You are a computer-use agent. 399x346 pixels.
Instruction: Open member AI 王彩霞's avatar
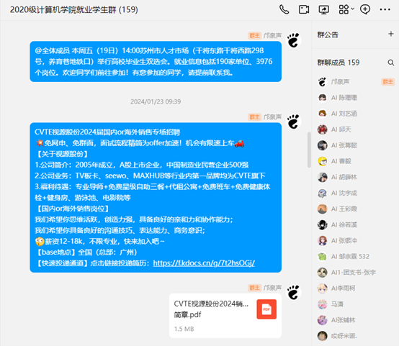[322, 209]
